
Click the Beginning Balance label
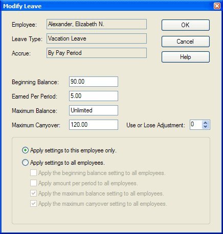[35, 82]
